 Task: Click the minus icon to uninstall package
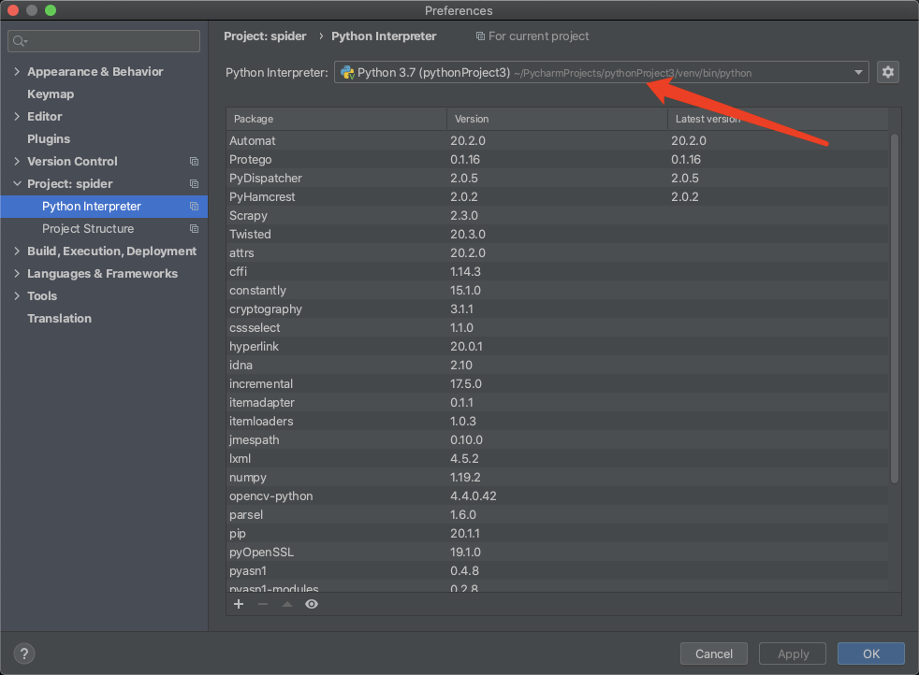click(x=263, y=604)
